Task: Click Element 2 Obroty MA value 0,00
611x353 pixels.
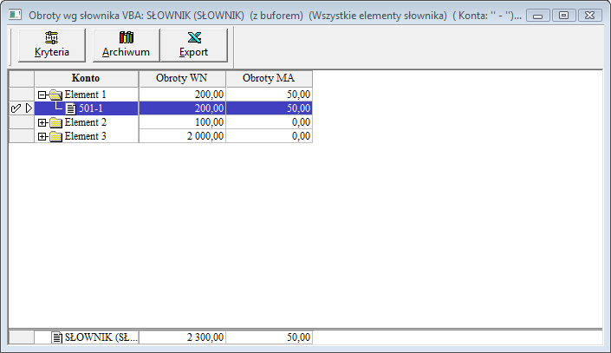Action: tap(301, 122)
